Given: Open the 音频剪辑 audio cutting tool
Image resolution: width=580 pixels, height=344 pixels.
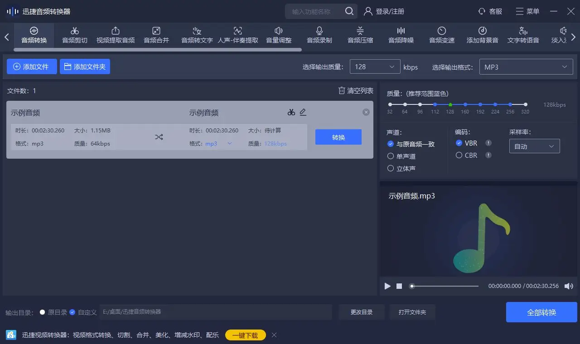Looking at the screenshot, I should tap(74, 35).
